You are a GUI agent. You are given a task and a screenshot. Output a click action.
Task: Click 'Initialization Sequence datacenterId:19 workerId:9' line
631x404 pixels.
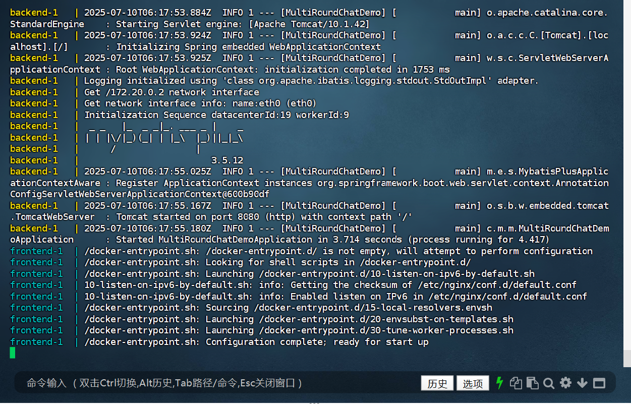[x=216, y=115]
